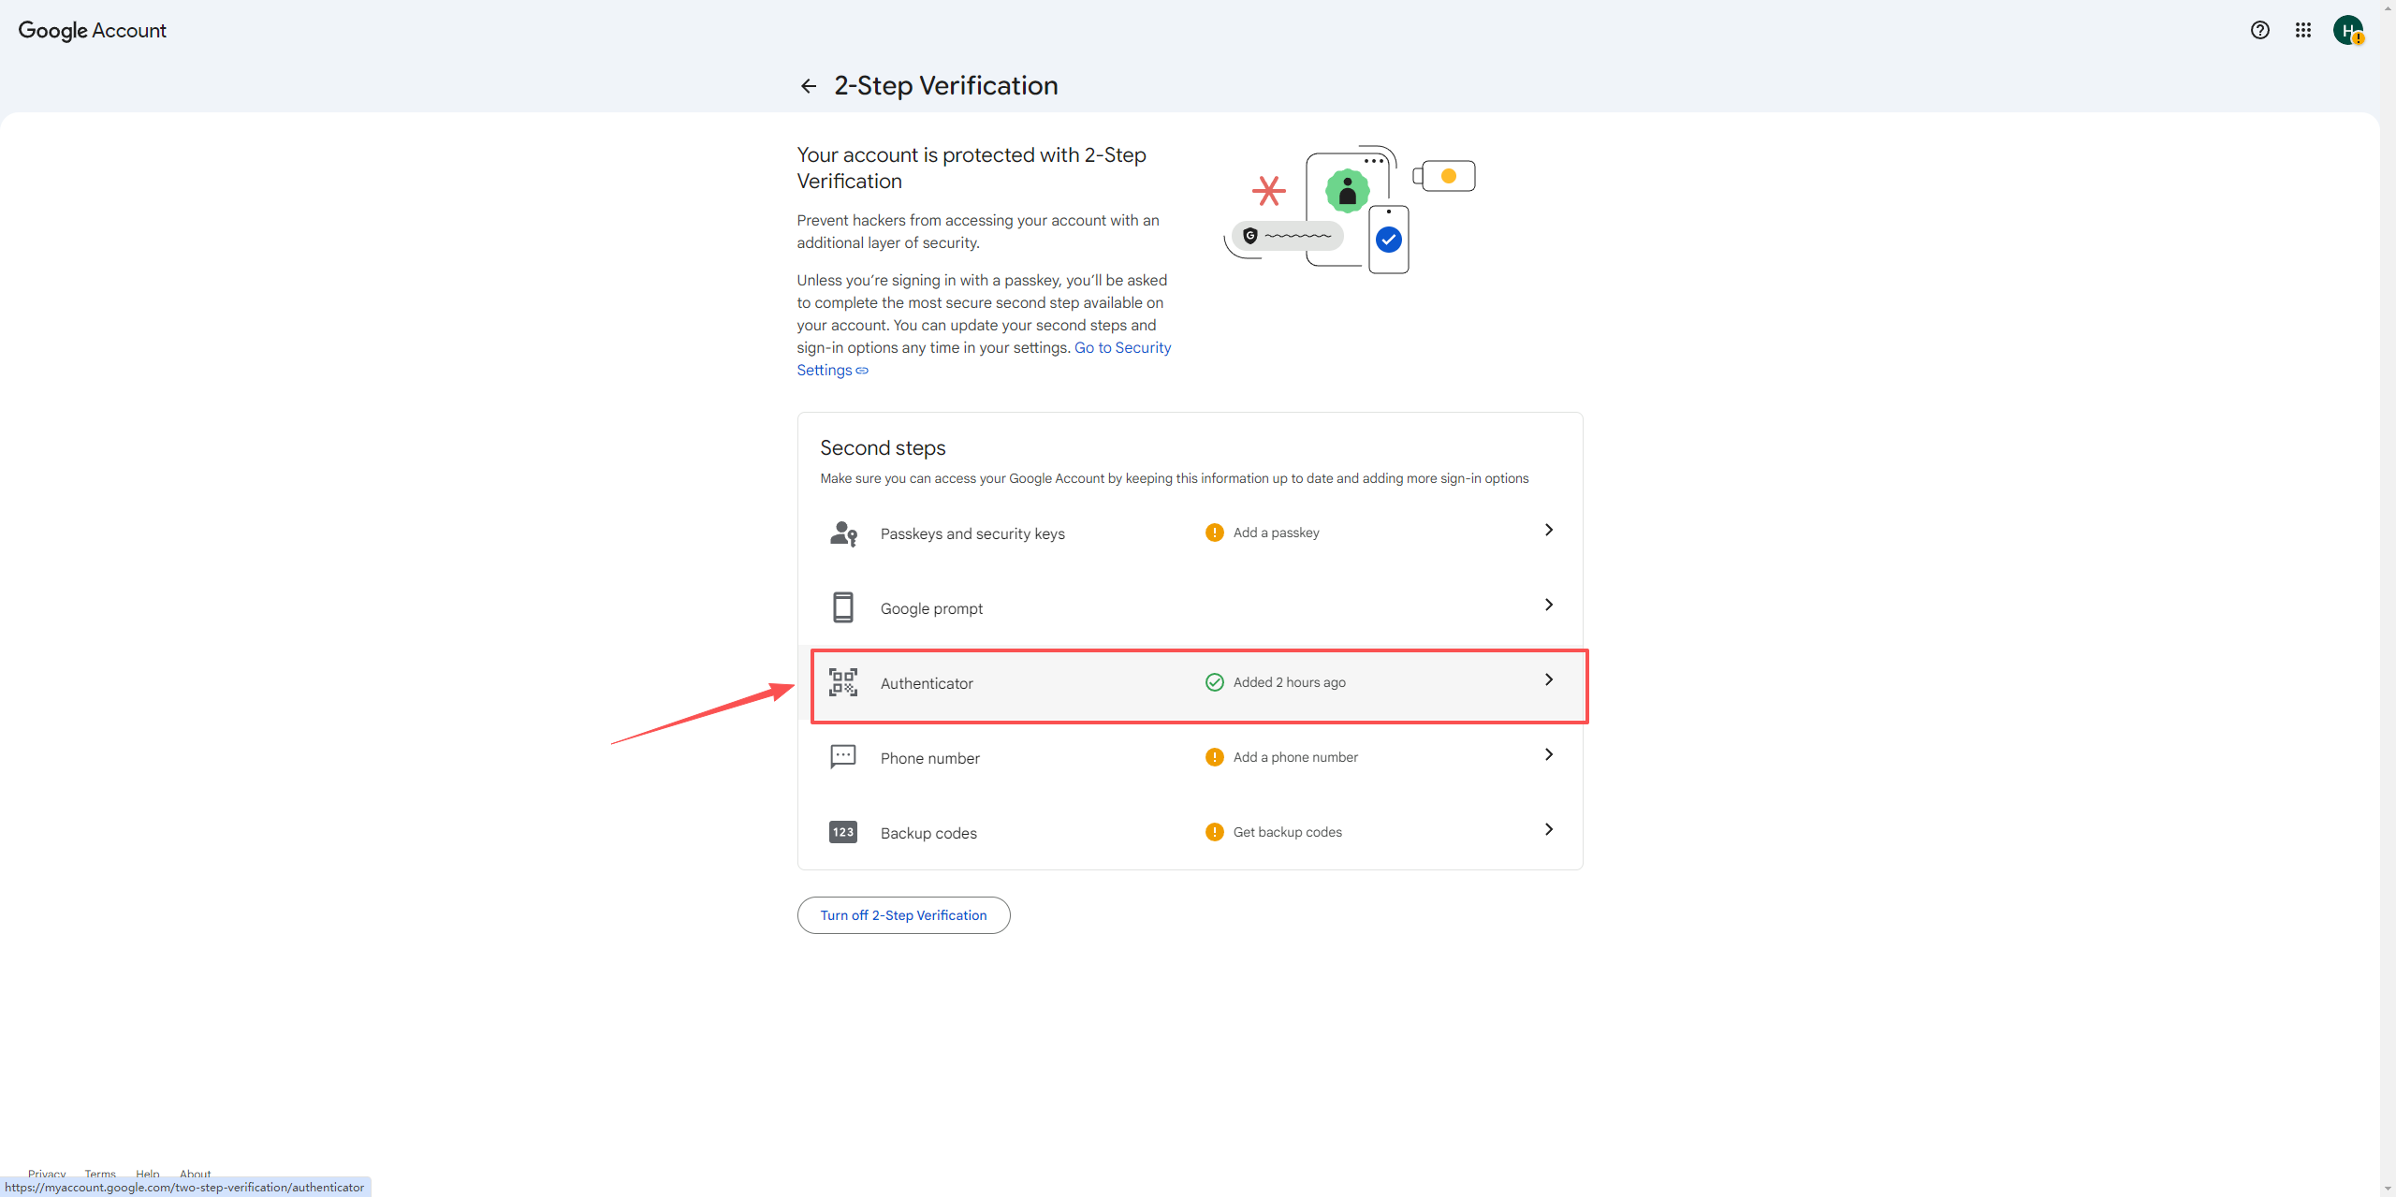The width and height of the screenshot is (2396, 1197).
Task: Click the Google Account logo
Action: 93,30
